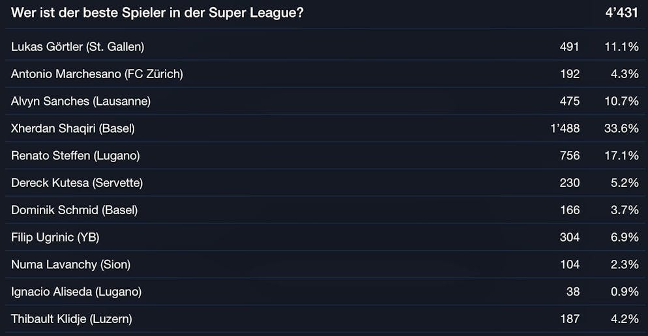Click the poll question heading

156,13
